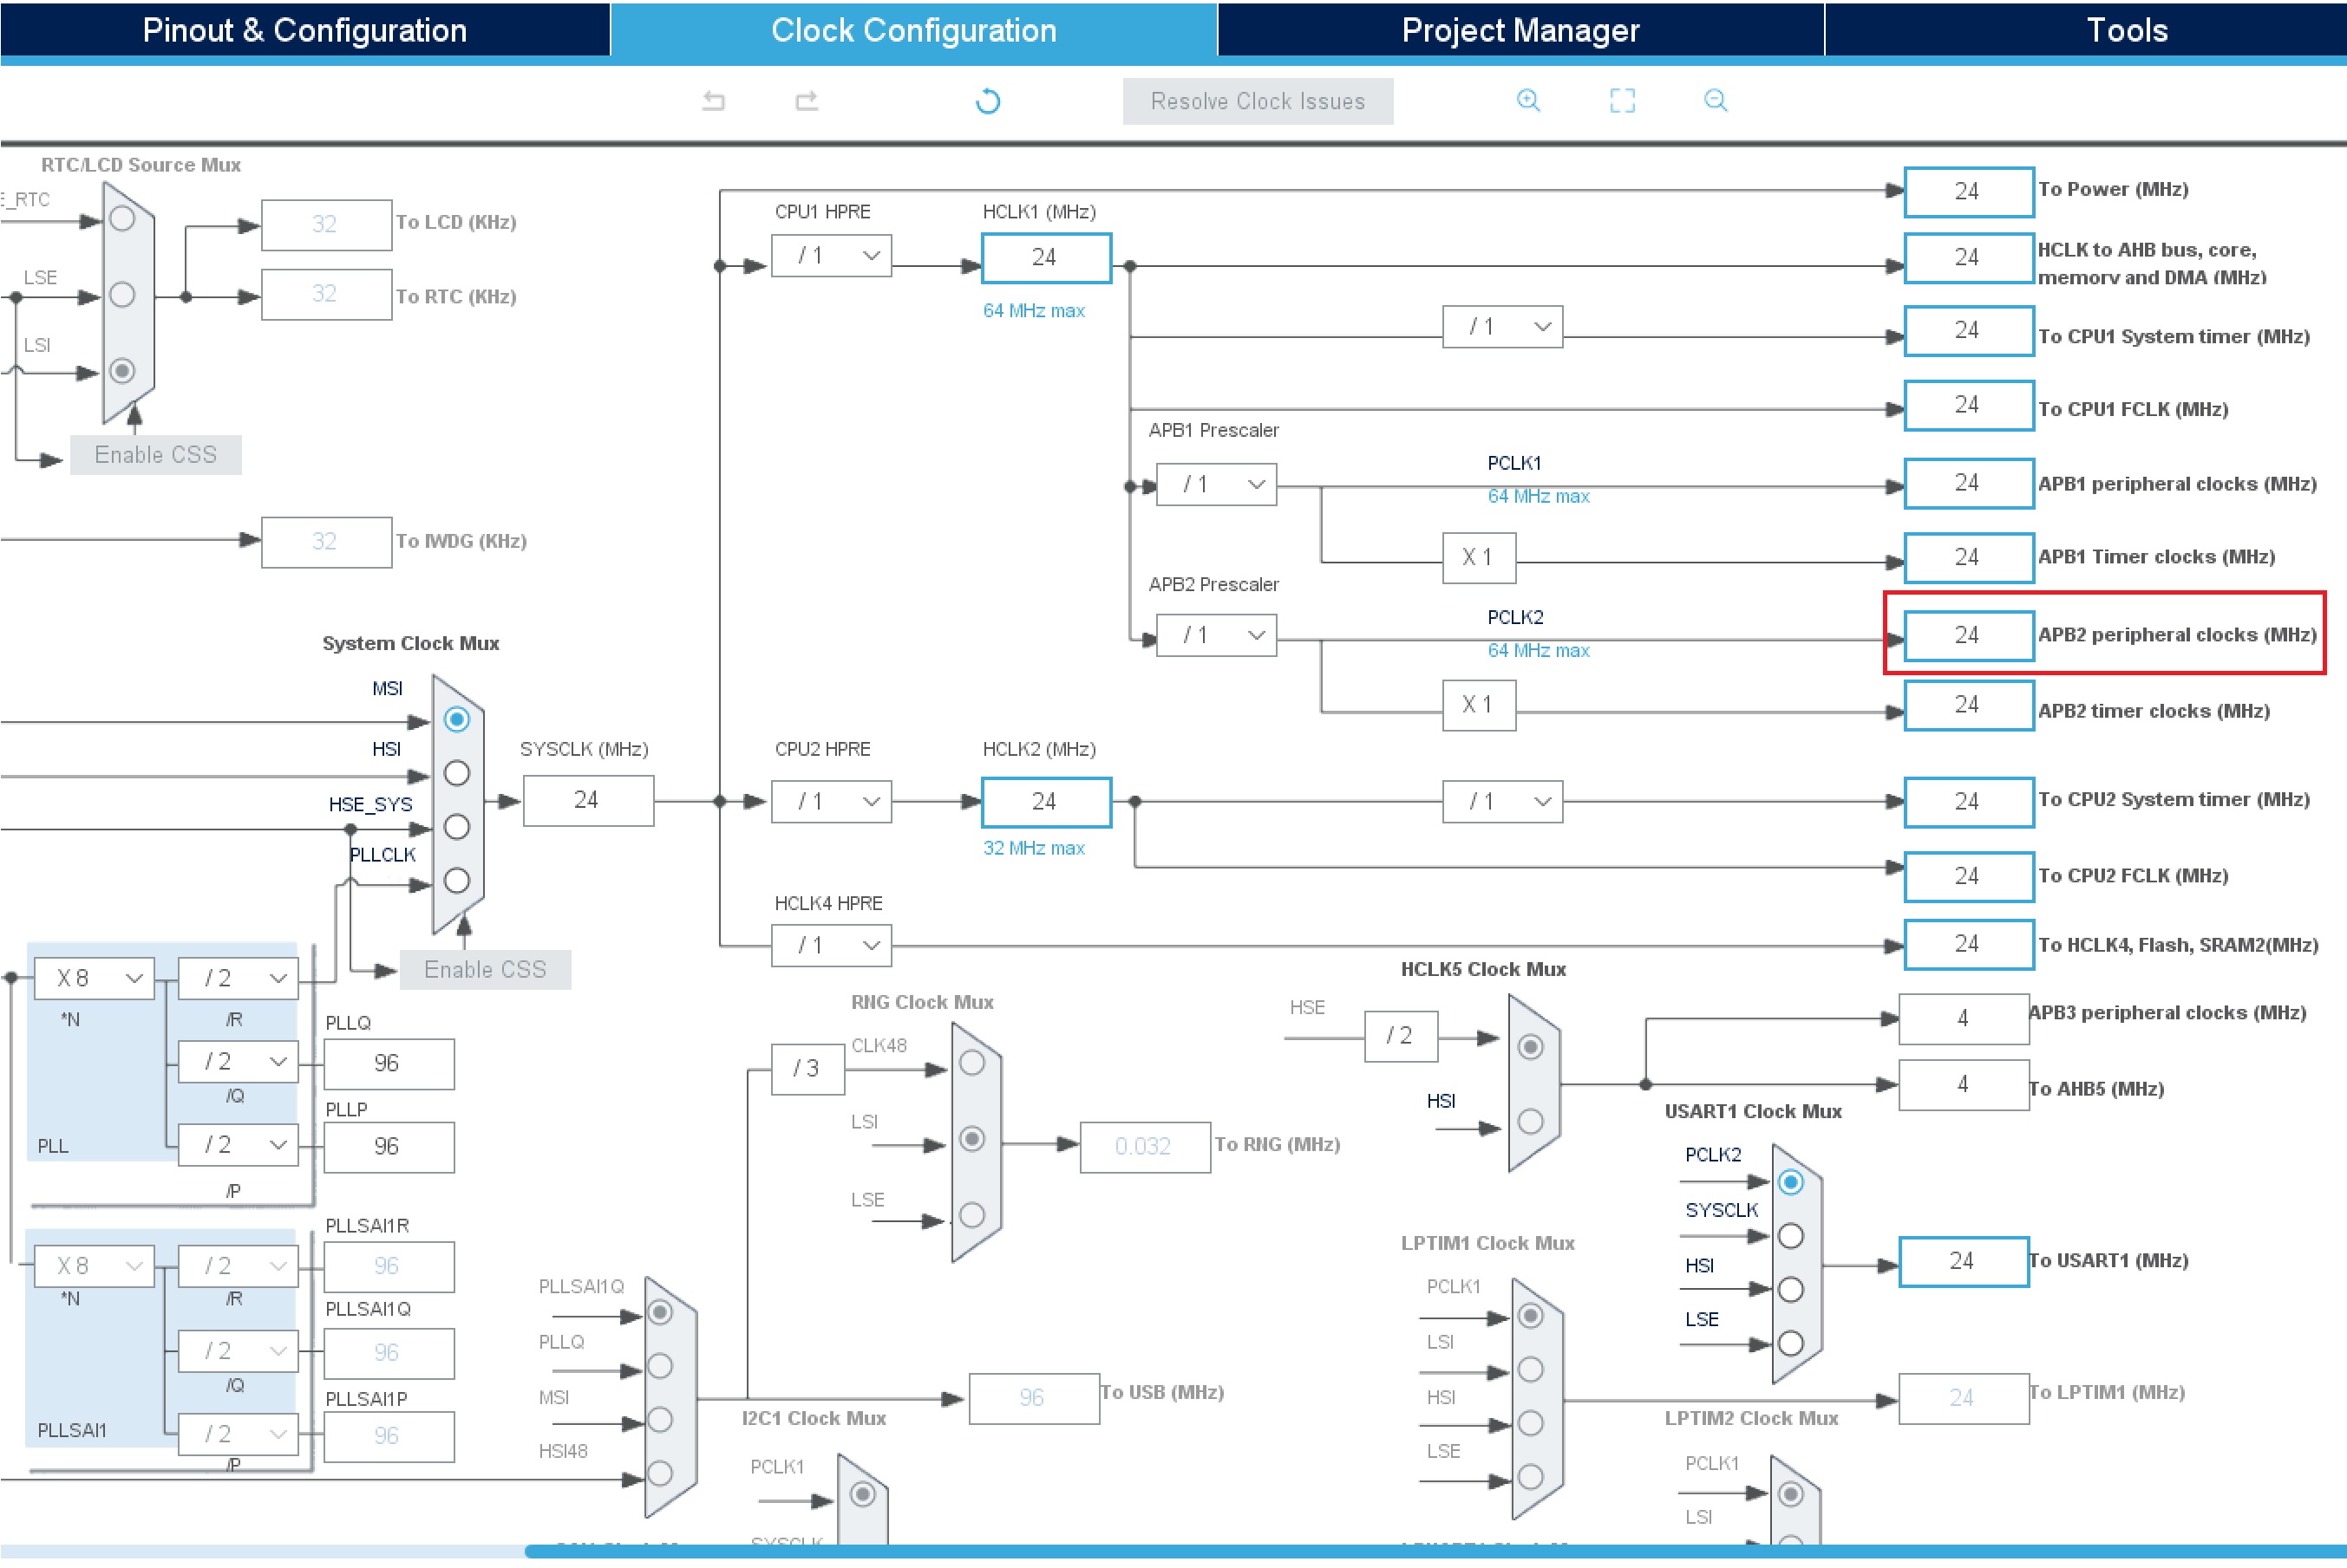Click Resolve Clock Issues button

[1257, 101]
